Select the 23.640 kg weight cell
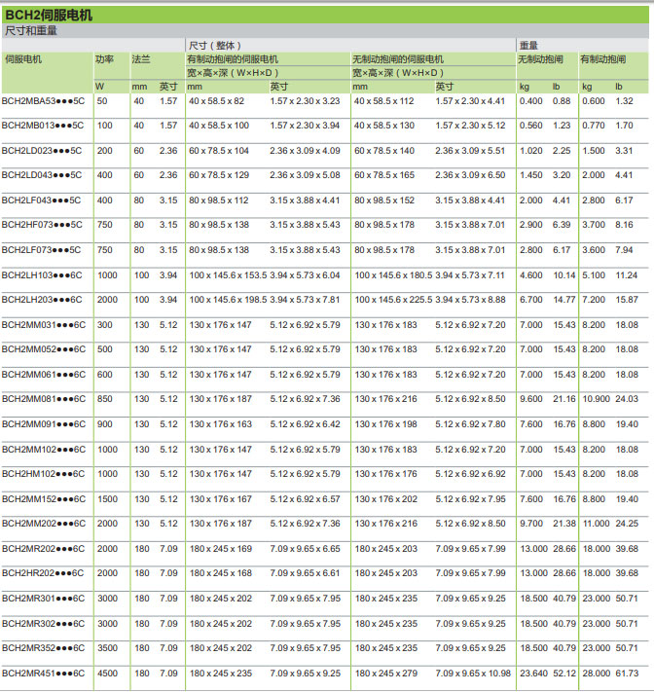 pyautogui.click(x=533, y=673)
